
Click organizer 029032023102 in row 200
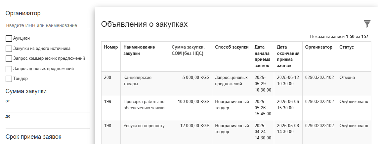pyautogui.click(x=319, y=78)
